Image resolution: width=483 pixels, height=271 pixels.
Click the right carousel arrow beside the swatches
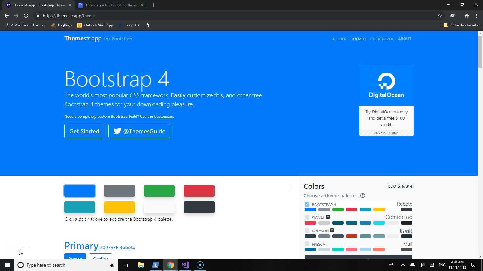tap(290, 188)
